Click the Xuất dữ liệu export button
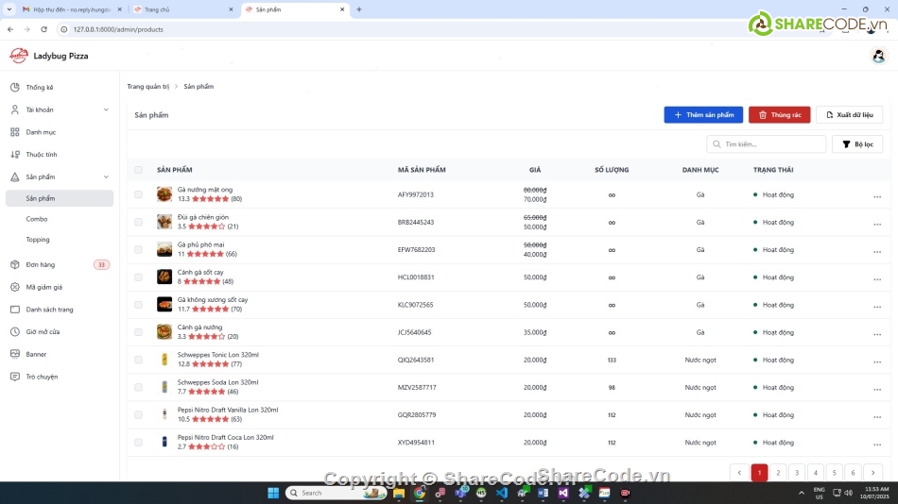This screenshot has height=504, width=898. pos(850,114)
